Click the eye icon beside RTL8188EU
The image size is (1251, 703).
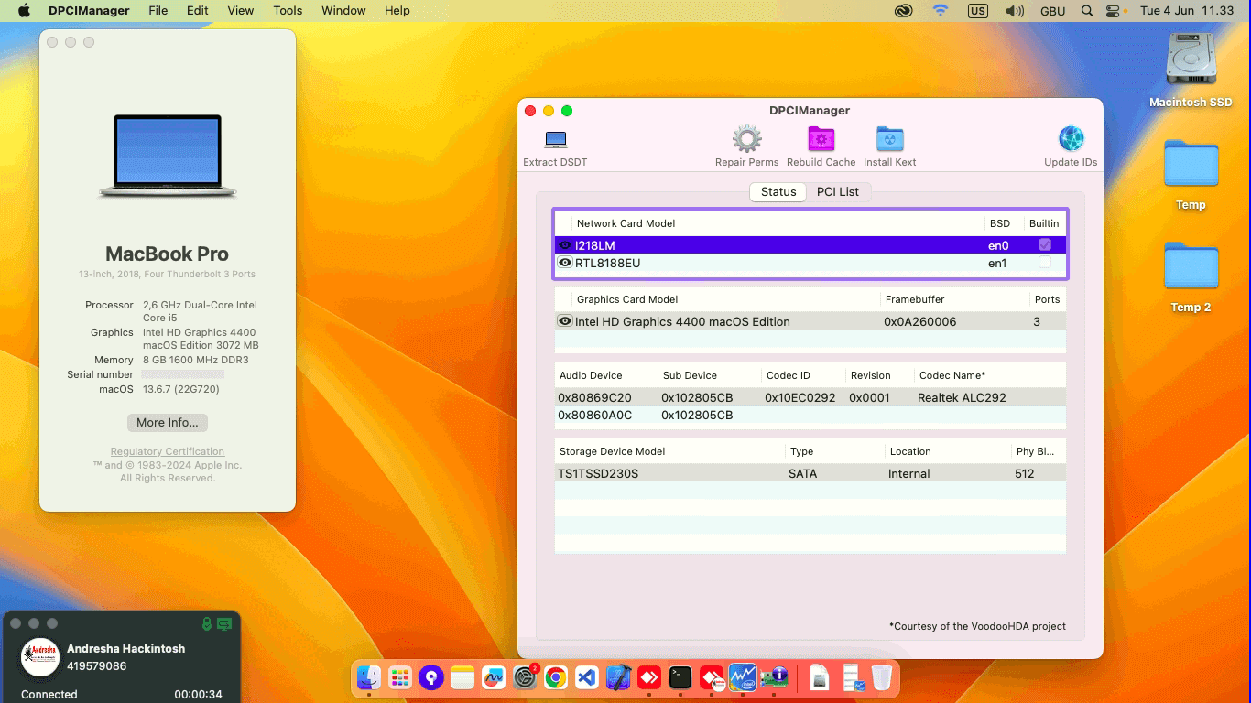[565, 263]
